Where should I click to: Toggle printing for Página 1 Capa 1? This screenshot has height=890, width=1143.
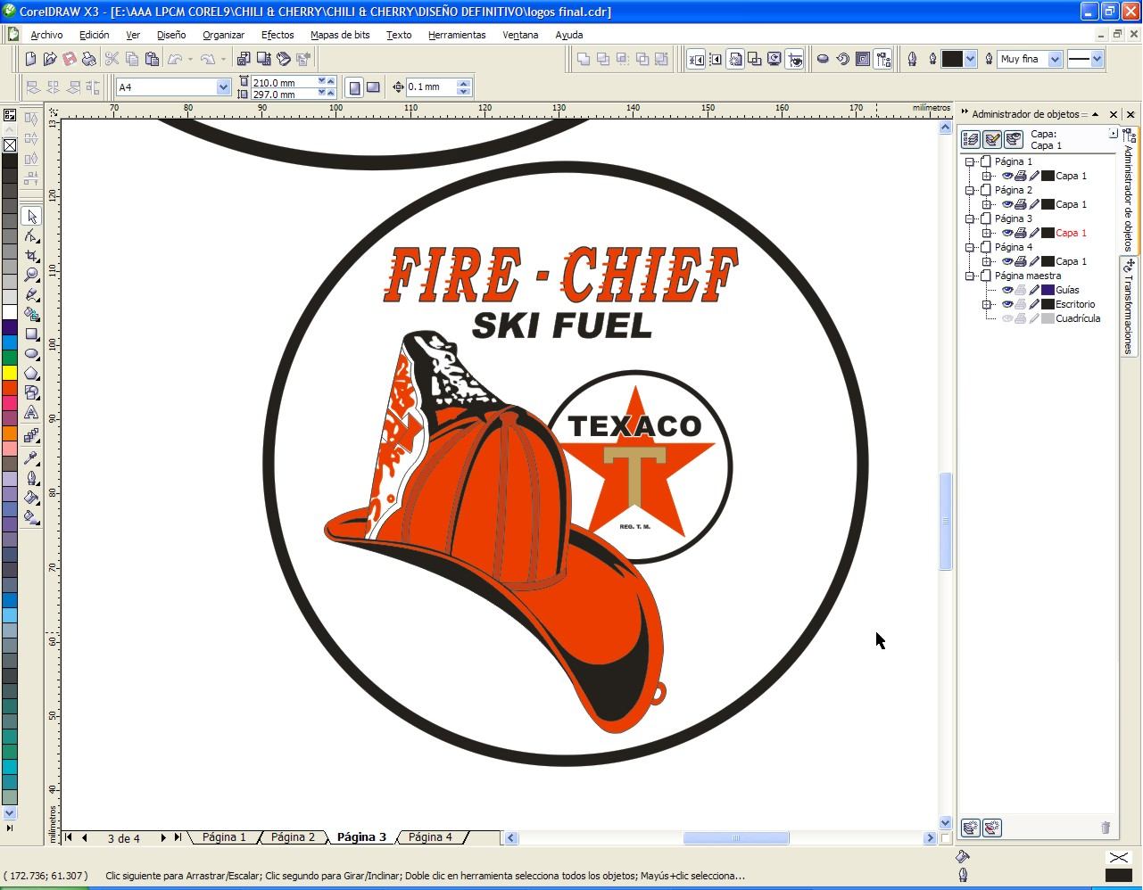coord(1020,176)
